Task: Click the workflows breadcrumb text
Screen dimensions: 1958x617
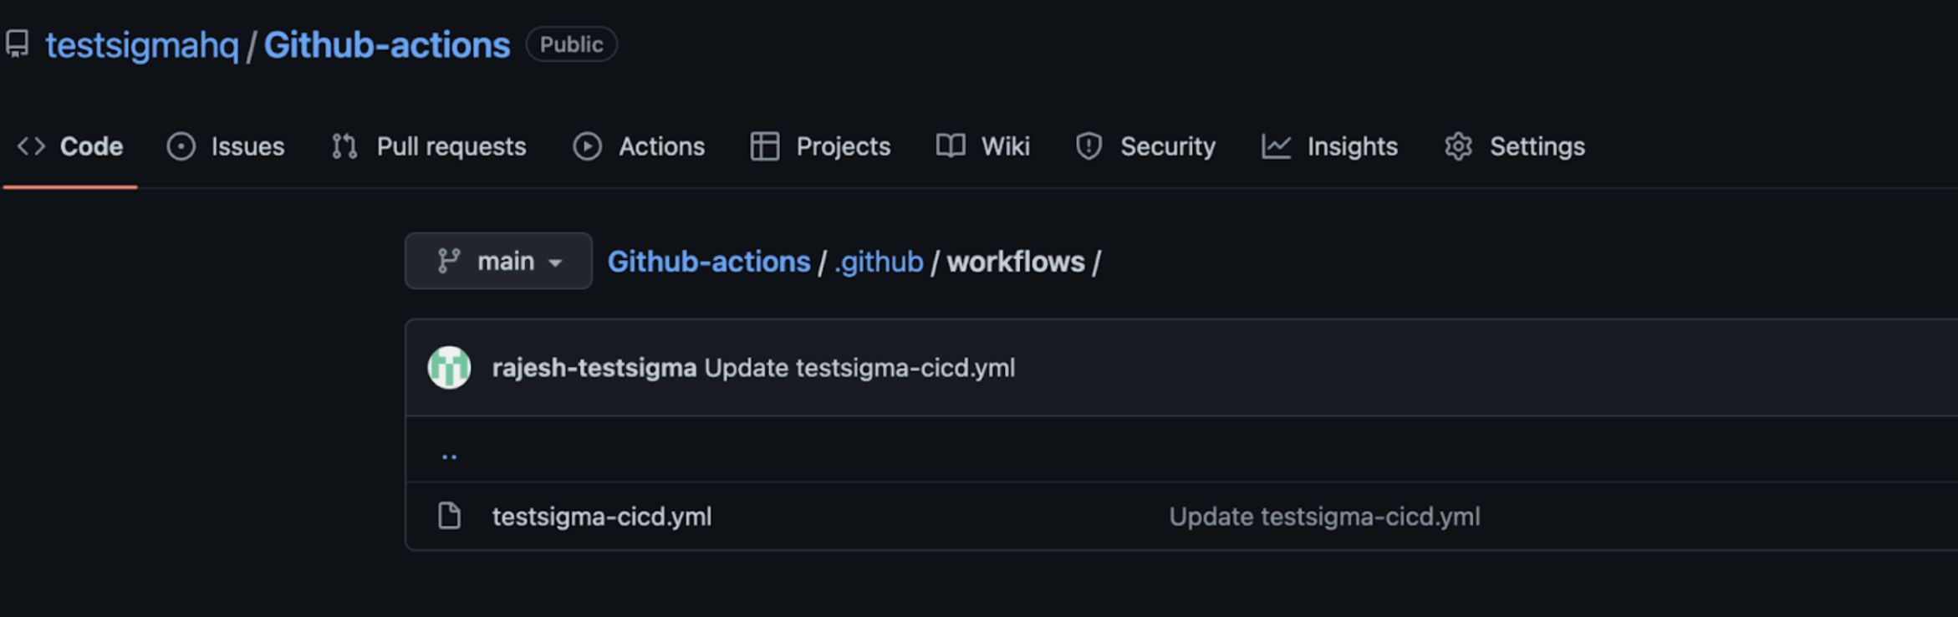Action: click(x=1016, y=262)
